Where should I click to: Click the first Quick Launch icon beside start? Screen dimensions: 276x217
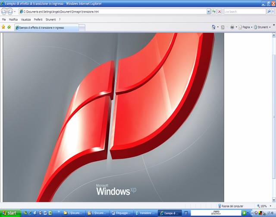click(25, 213)
